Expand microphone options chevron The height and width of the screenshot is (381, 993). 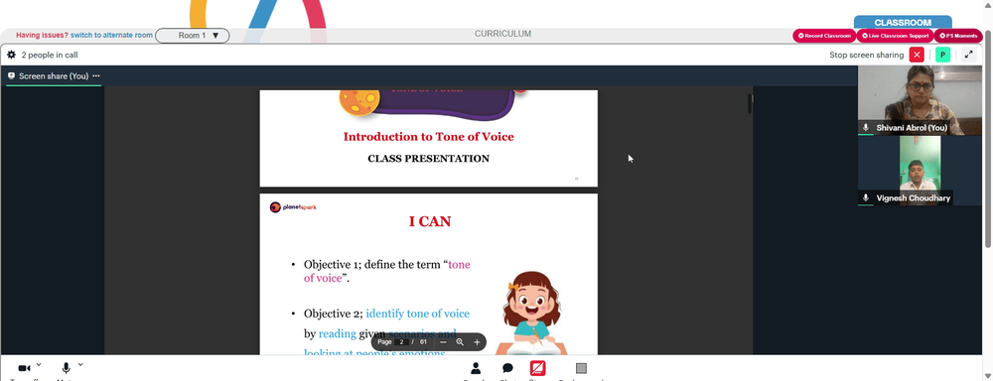pyautogui.click(x=80, y=364)
